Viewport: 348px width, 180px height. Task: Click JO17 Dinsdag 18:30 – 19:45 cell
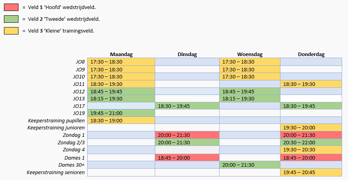click(187, 106)
